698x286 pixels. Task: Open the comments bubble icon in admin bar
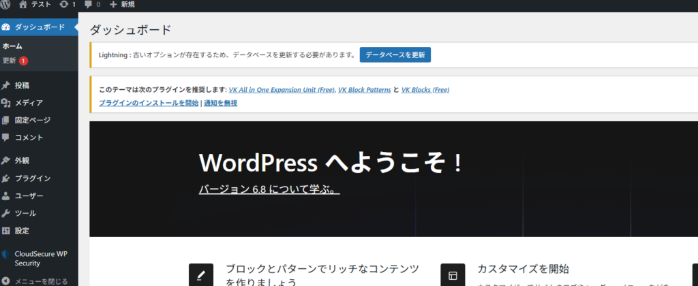click(x=89, y=5)
